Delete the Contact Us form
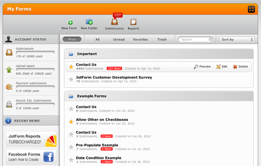The image size is (261, 166). point(241,67)
